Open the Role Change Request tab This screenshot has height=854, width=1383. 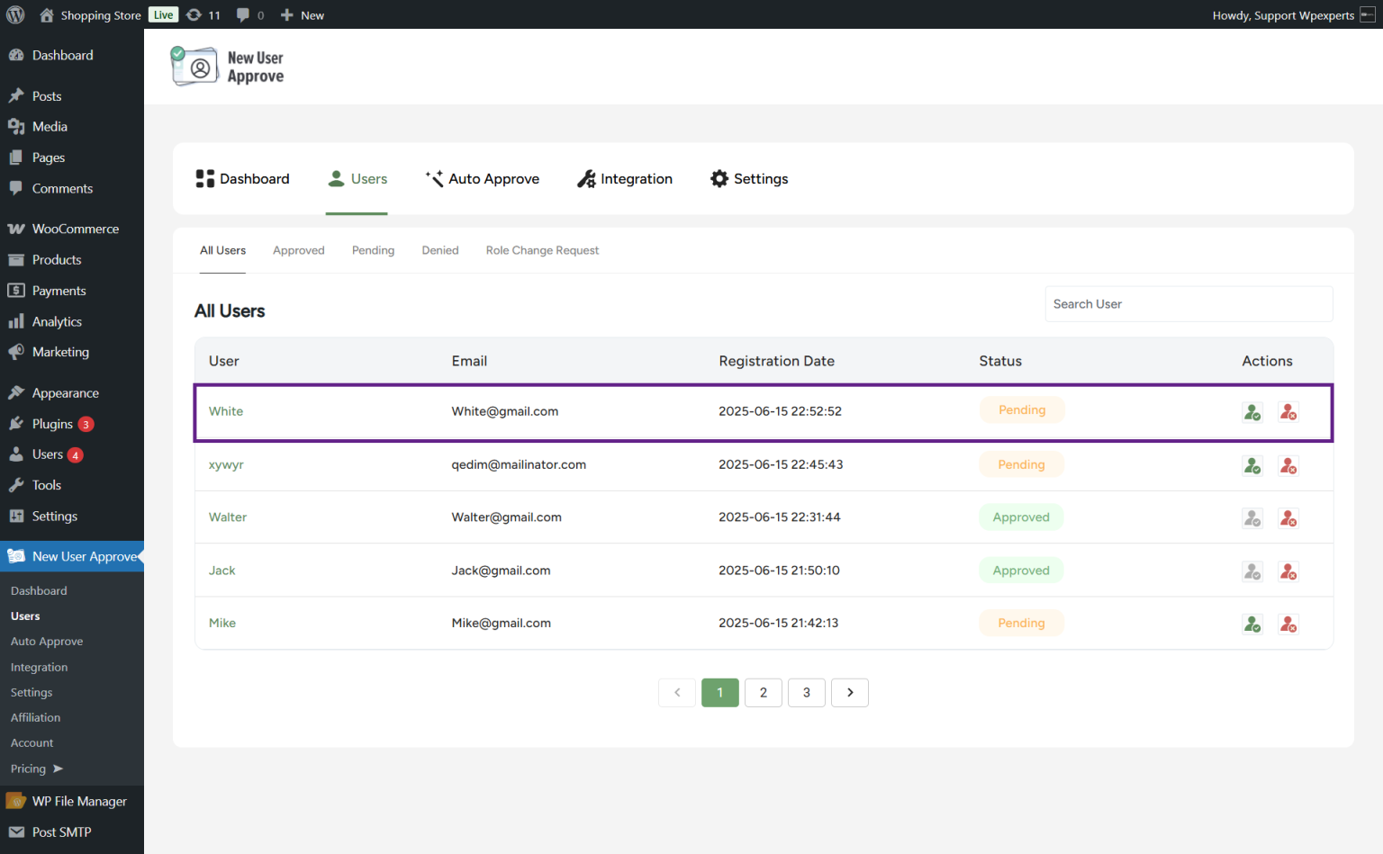click(542, 250)
